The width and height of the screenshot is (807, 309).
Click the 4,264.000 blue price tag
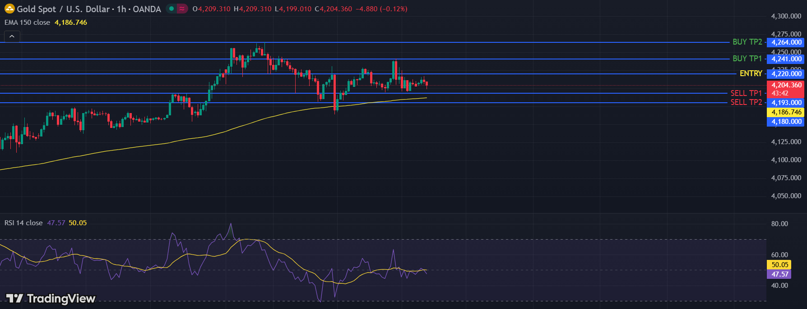[x=786, y=42]
